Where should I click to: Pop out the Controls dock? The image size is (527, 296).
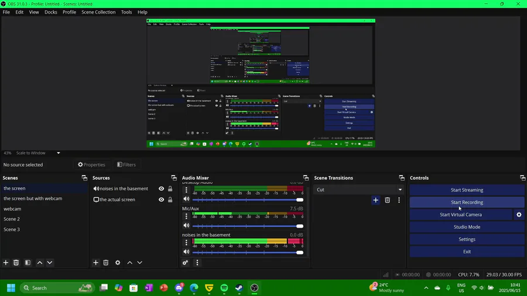point(523,178)
